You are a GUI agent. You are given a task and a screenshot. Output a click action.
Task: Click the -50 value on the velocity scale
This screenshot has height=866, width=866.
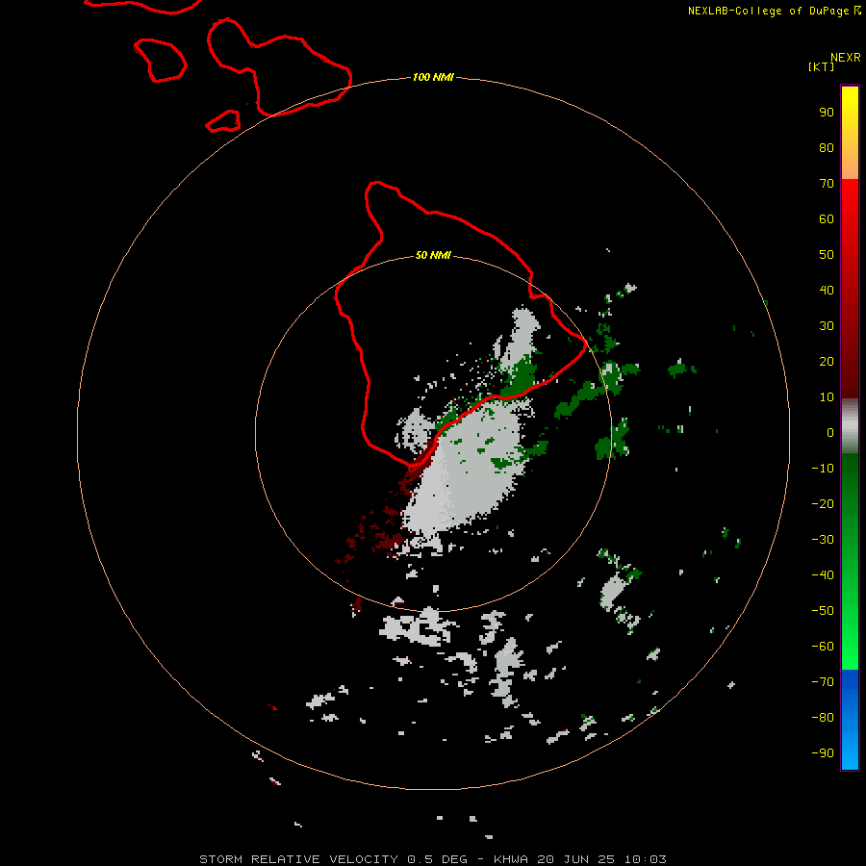[823, 611]
